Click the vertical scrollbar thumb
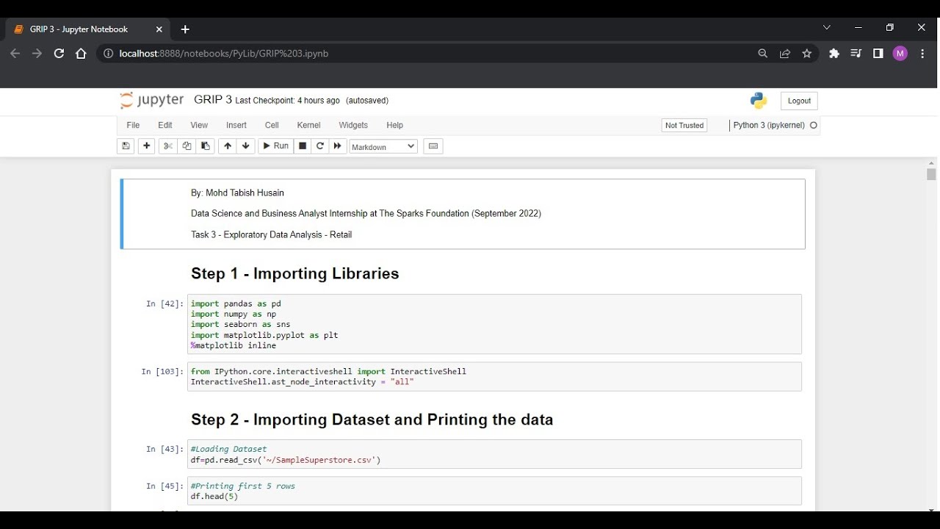 point(931,174)
